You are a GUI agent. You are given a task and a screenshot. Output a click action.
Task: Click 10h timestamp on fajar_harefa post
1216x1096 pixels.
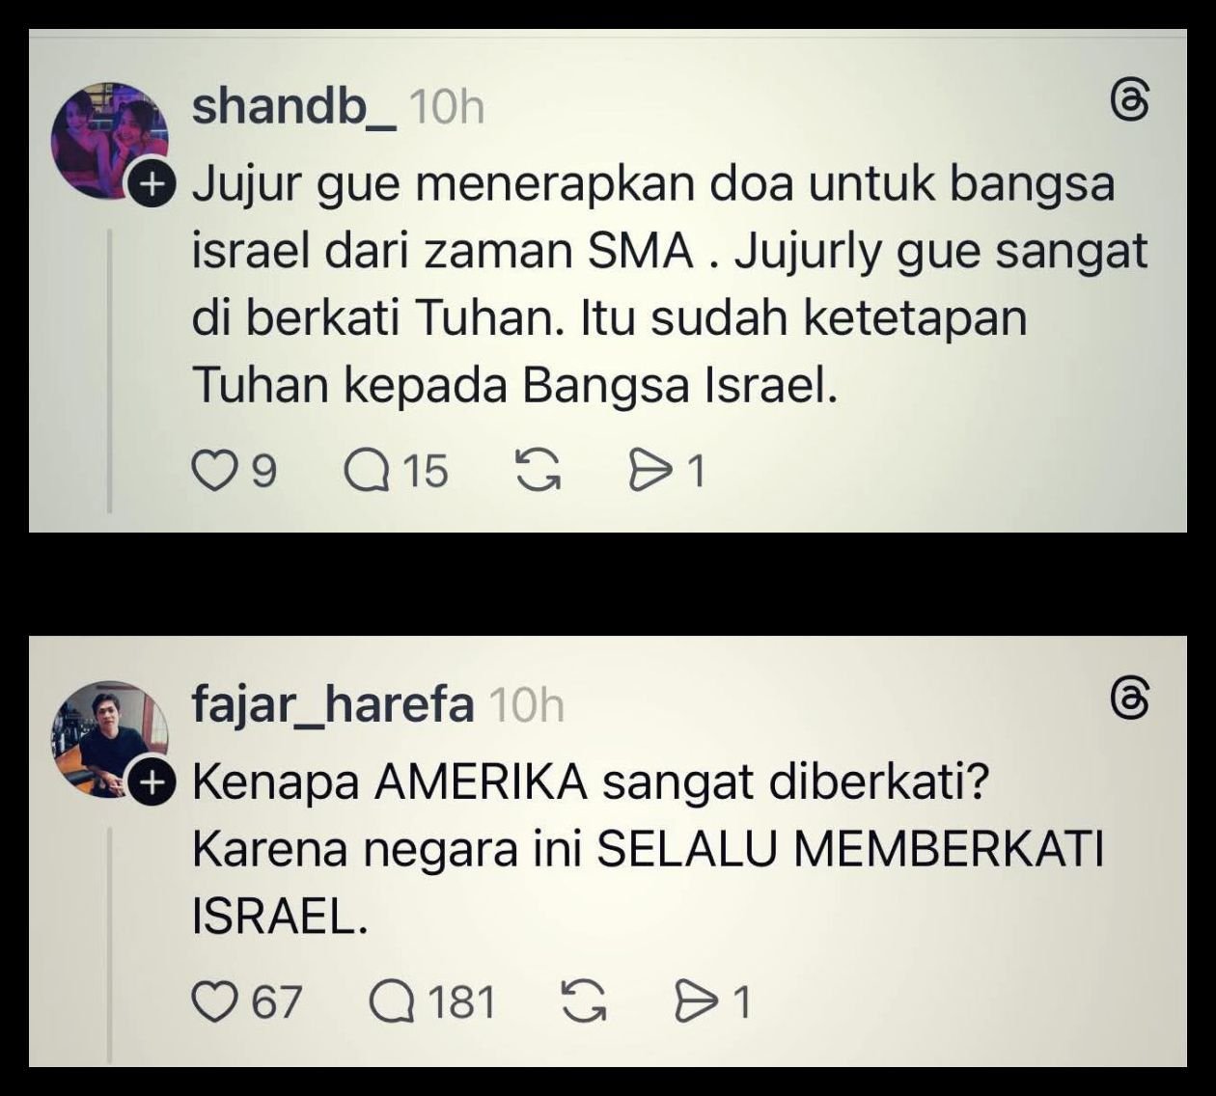526,707
